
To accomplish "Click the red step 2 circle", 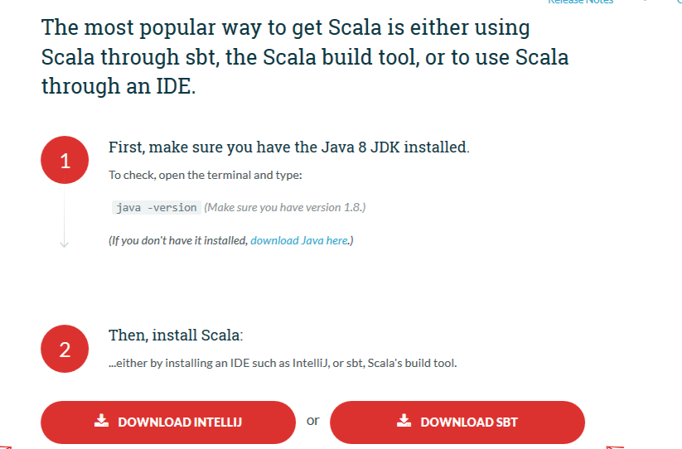I will point(65,350).
